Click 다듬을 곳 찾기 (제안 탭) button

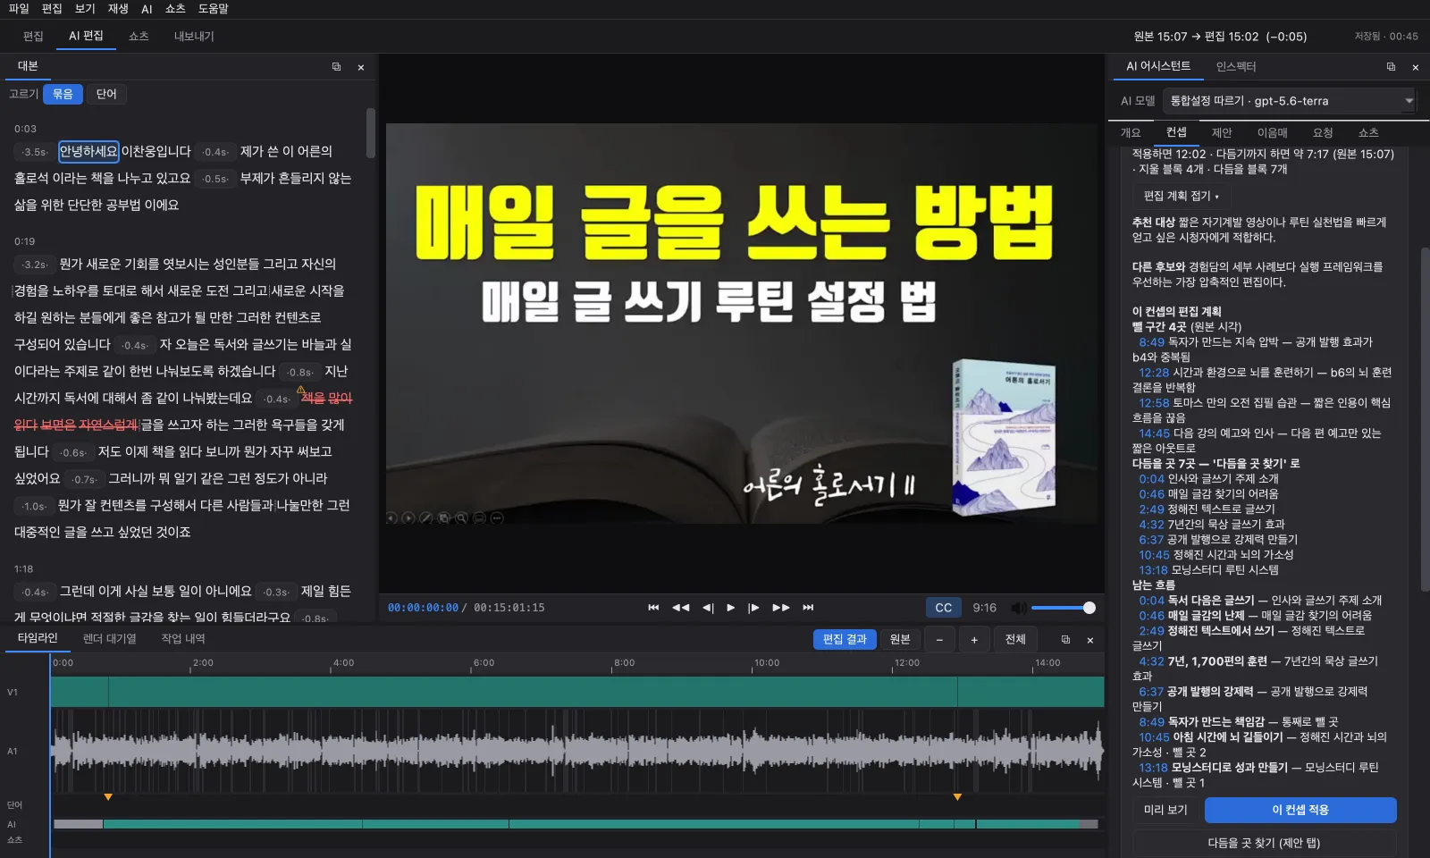pyautogui.click(x=1264, y=843)
